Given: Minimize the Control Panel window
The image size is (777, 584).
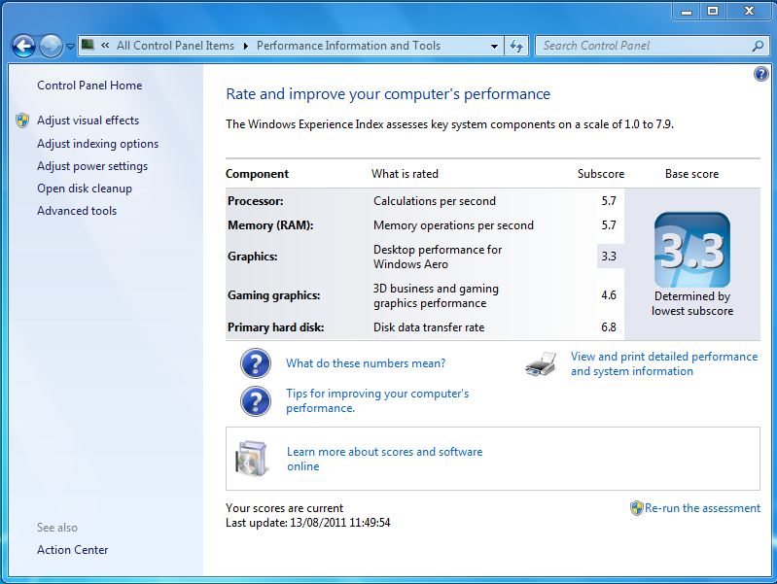Looking at the screenshot, I should click(687, 11).
